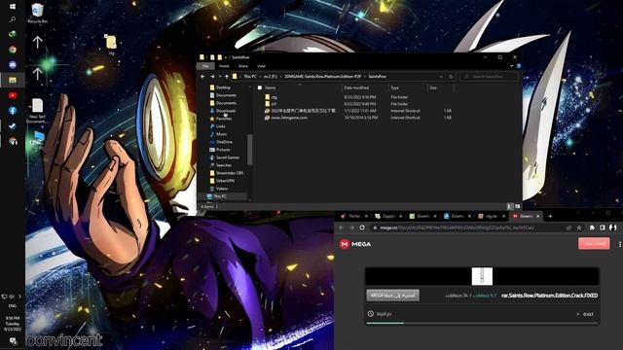Open quick access toolbar dropdown arrow

click(x=225, y=57)
